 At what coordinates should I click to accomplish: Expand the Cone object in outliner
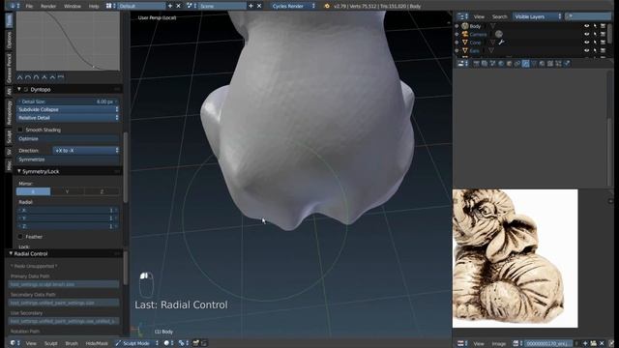(x=457, y=43)
